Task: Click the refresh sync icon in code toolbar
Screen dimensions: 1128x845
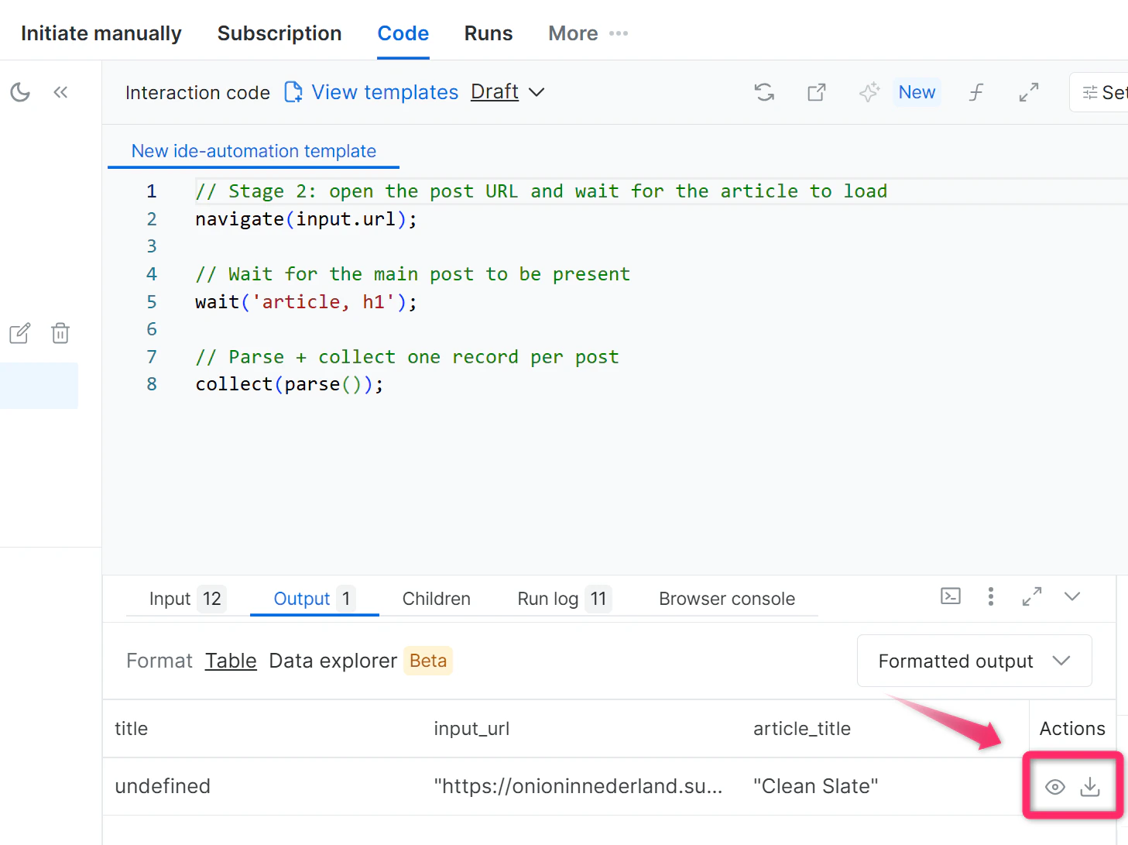Action: [764, 92]
